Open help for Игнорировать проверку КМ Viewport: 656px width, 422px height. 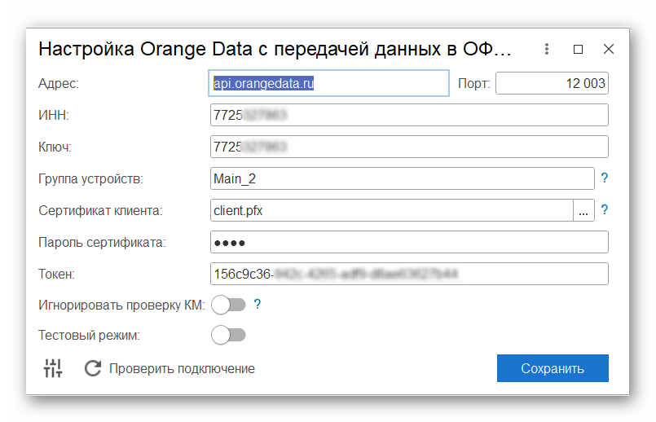coord(258,304)
